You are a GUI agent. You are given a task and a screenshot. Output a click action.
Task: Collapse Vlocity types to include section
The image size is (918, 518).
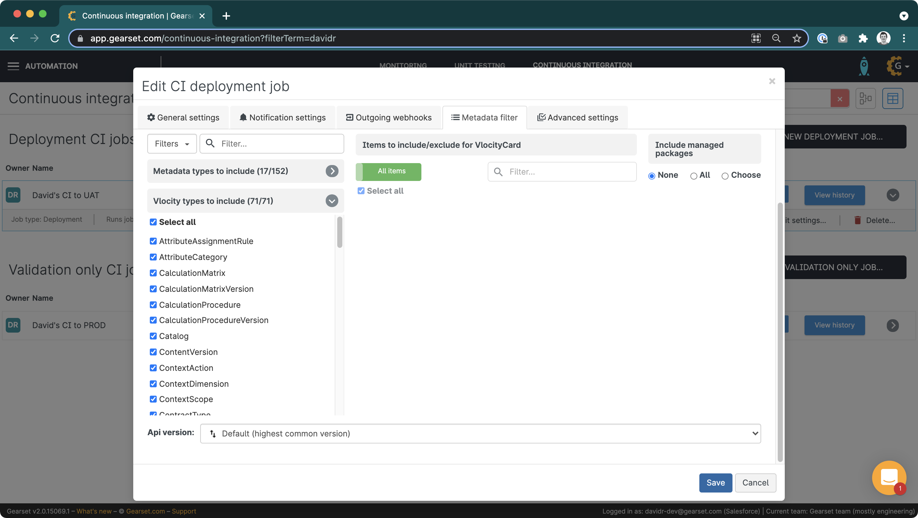[332, 201]
